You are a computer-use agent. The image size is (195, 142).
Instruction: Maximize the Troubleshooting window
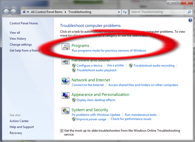pyautogui.click(x=177, y=3)
